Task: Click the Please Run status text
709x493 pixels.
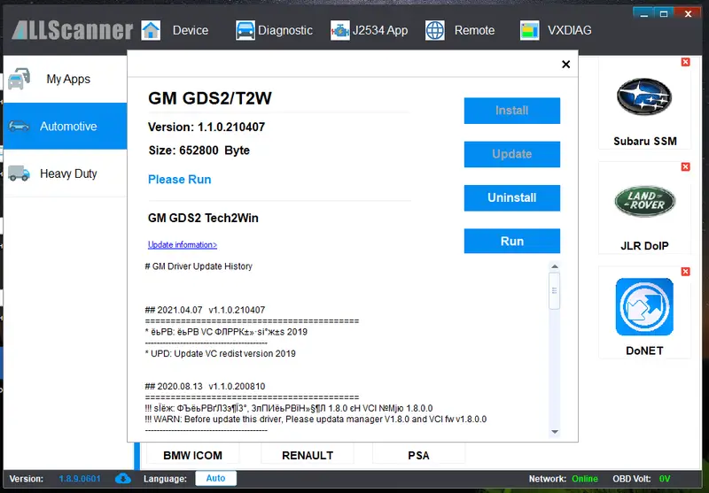Action: click(x=180, y=179)
